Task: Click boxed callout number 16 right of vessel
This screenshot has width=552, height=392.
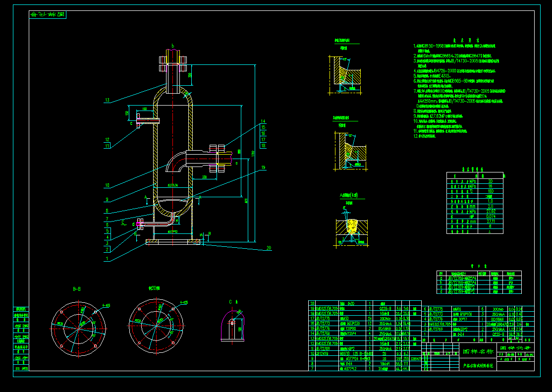Action: [x=263, y=133]
